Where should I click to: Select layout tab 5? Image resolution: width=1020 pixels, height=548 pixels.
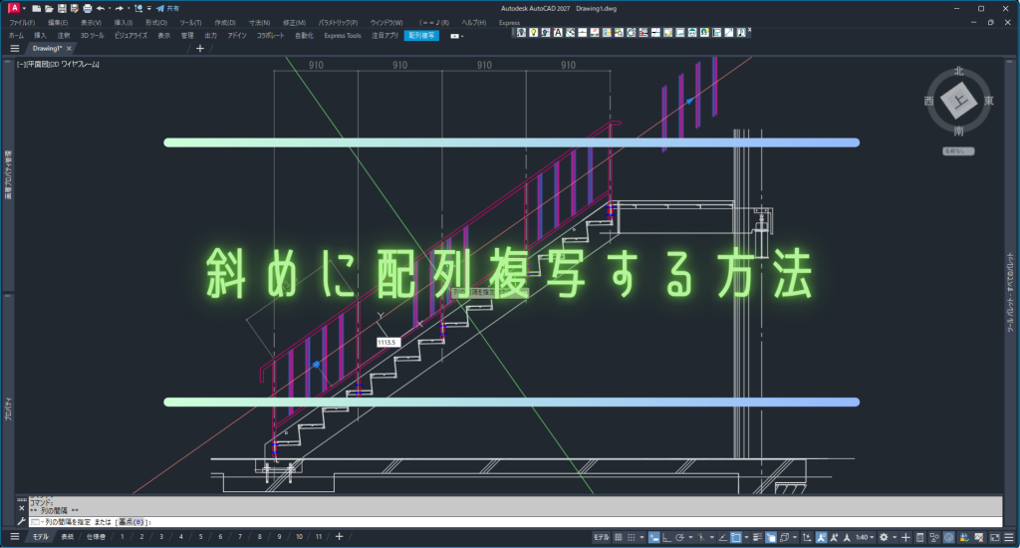click(x=200, y=537)
